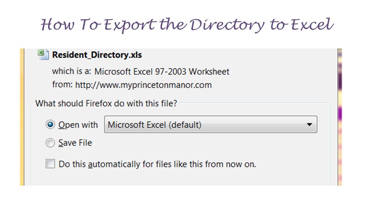Click the 'How To Export the Directory' heading
Viewport: 370px width, 208px height.
click(x=153, y=25)
